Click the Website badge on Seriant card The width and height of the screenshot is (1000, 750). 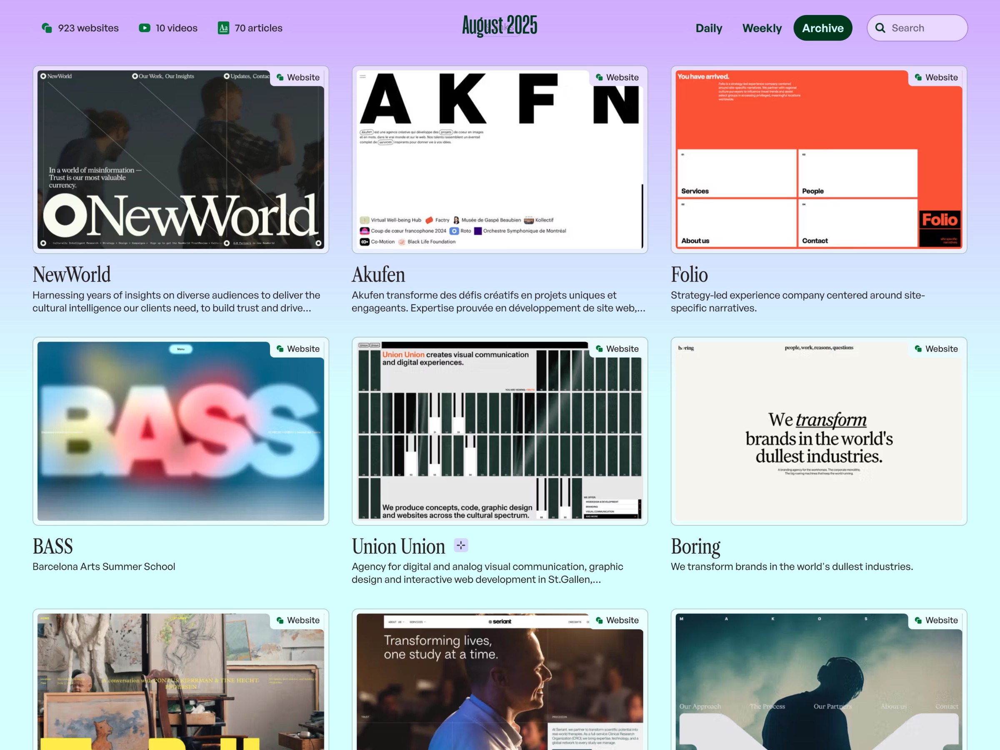click(x=617, y=620)
